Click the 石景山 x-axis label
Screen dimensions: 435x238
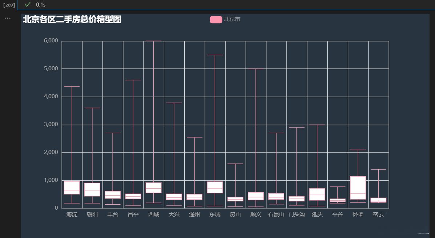[276, 214]
